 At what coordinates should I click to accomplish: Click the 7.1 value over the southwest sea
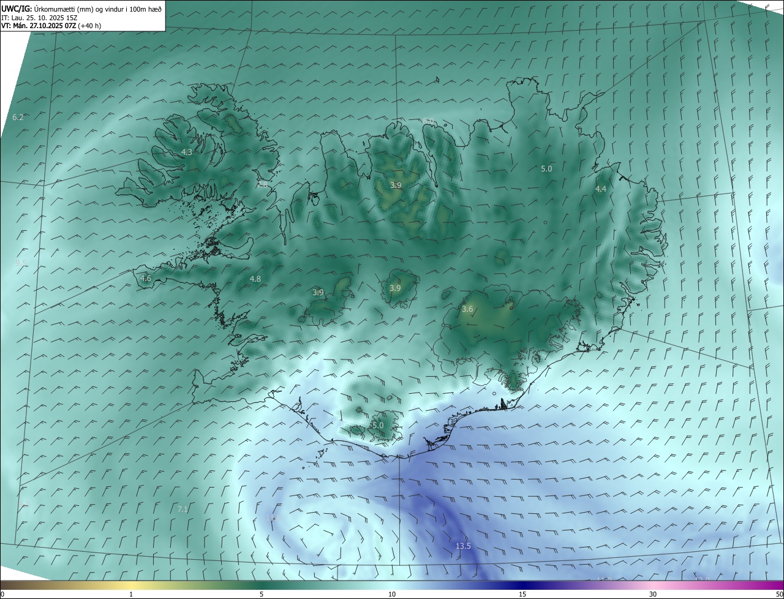pyautogui.click(x=183, y=509)
